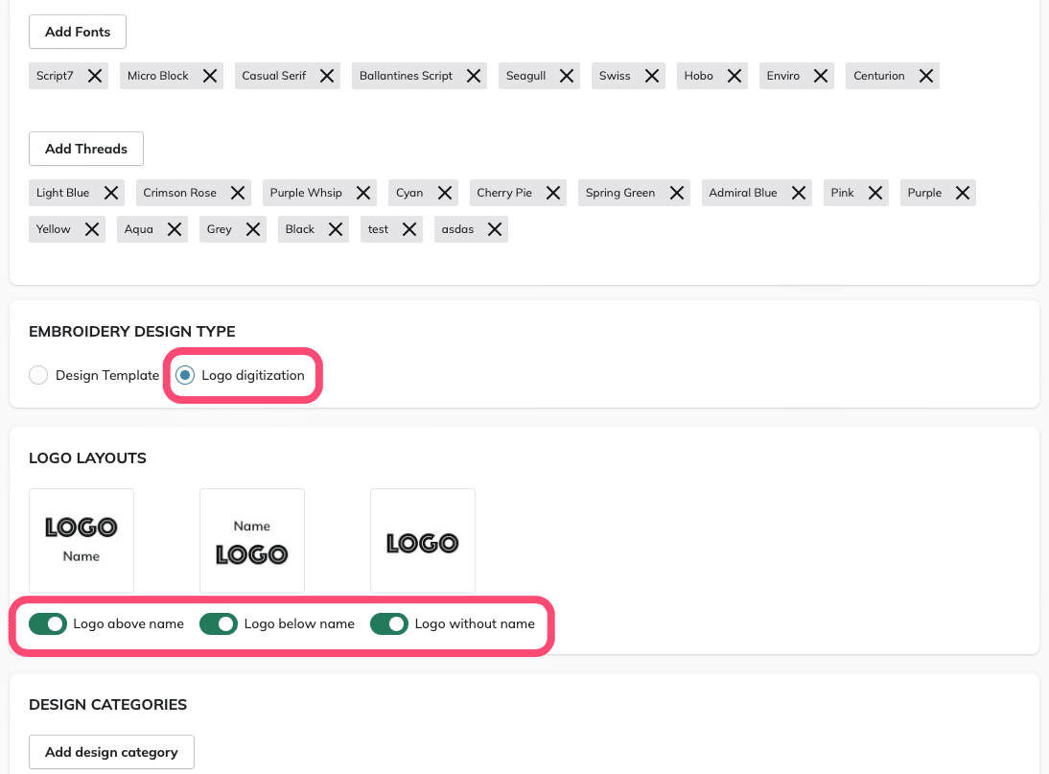Select the Logo digitization radio option
Viewport: 1049px width, 774px height.
[x=185, y=375]
